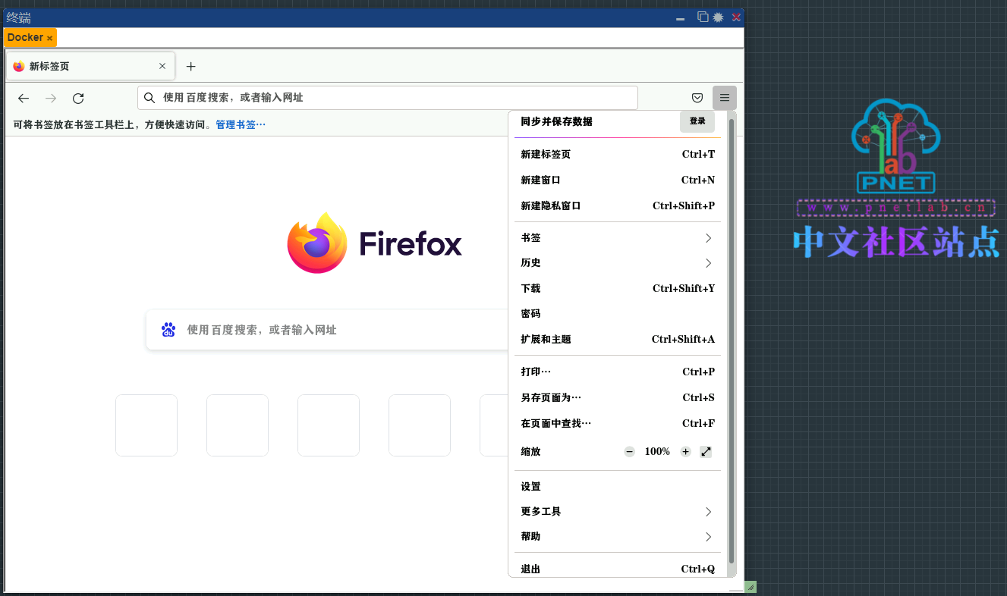Expand the 书签 submenu
This screenshot has width=1007, height=596.
pyautogui.click(x=618, y=238)
